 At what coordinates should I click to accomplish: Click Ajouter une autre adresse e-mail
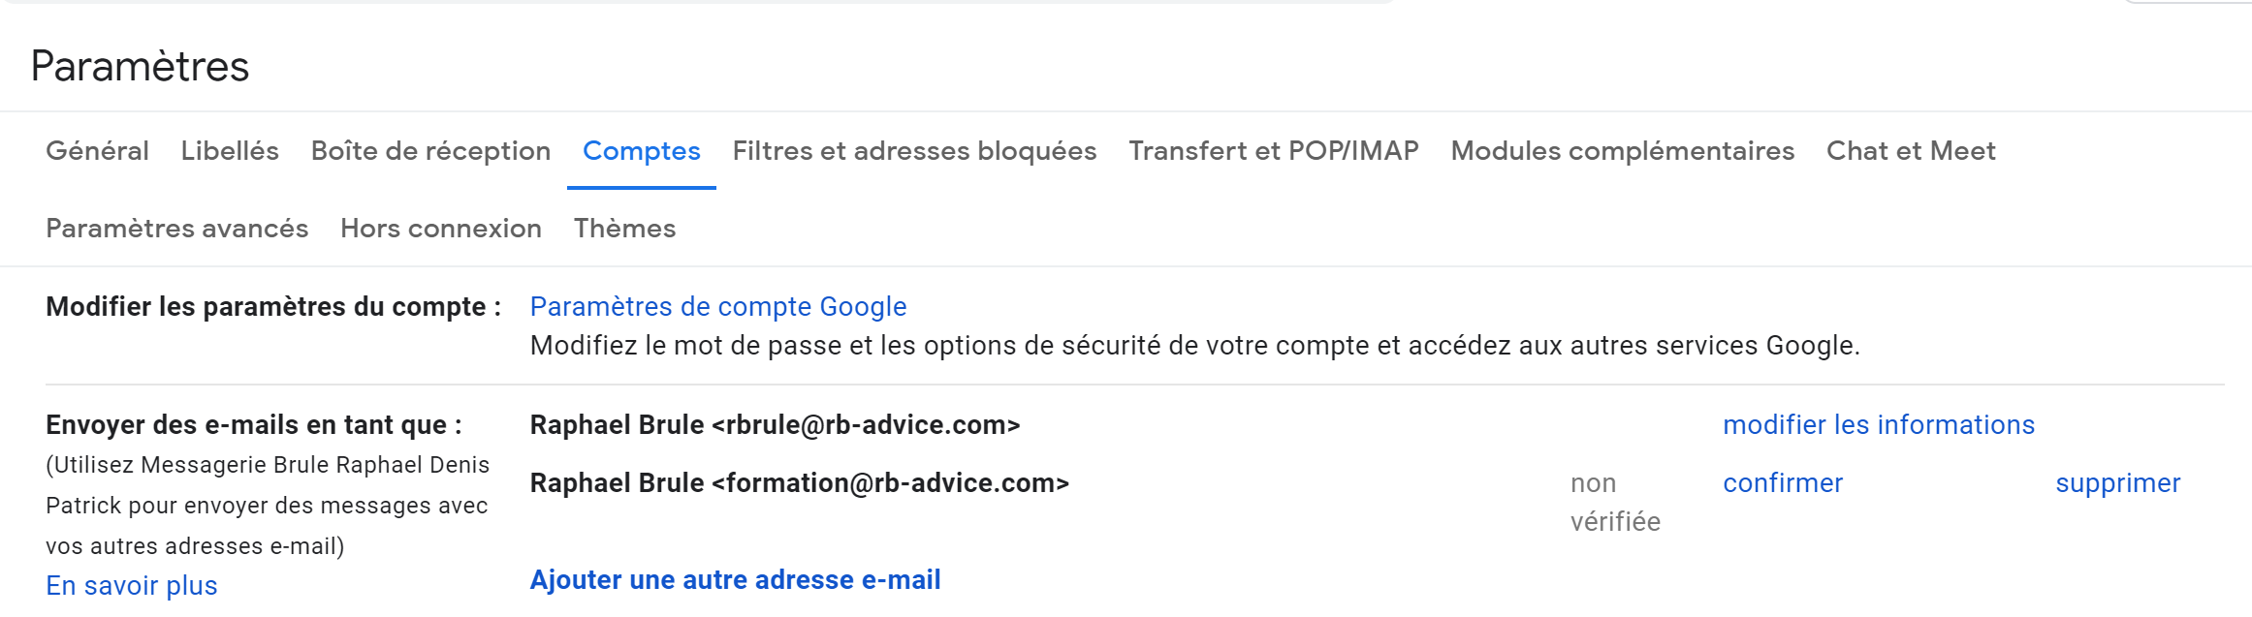click(735, 580)
